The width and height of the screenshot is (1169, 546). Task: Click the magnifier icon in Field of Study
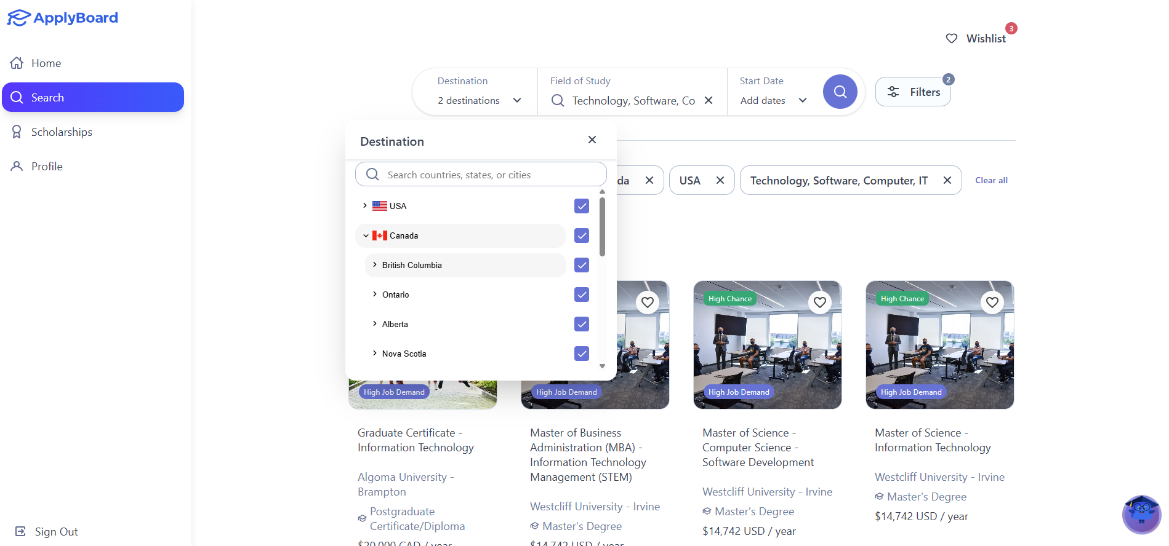tap(558, 100)
